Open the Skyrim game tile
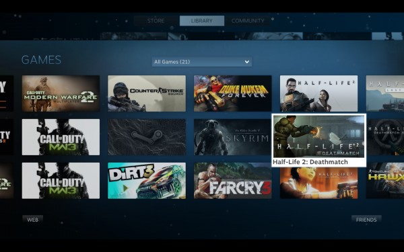Screen dimensions: 404x252 pyautogui.click(x=233, y=137)
